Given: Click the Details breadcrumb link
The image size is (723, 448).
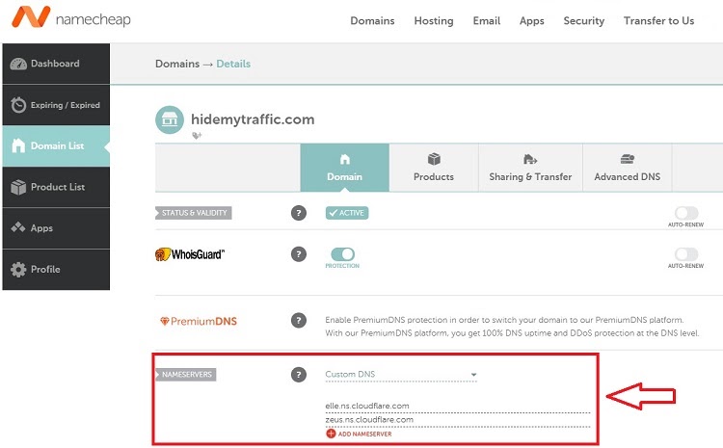Looking at the screenshot, I should 233,64.
